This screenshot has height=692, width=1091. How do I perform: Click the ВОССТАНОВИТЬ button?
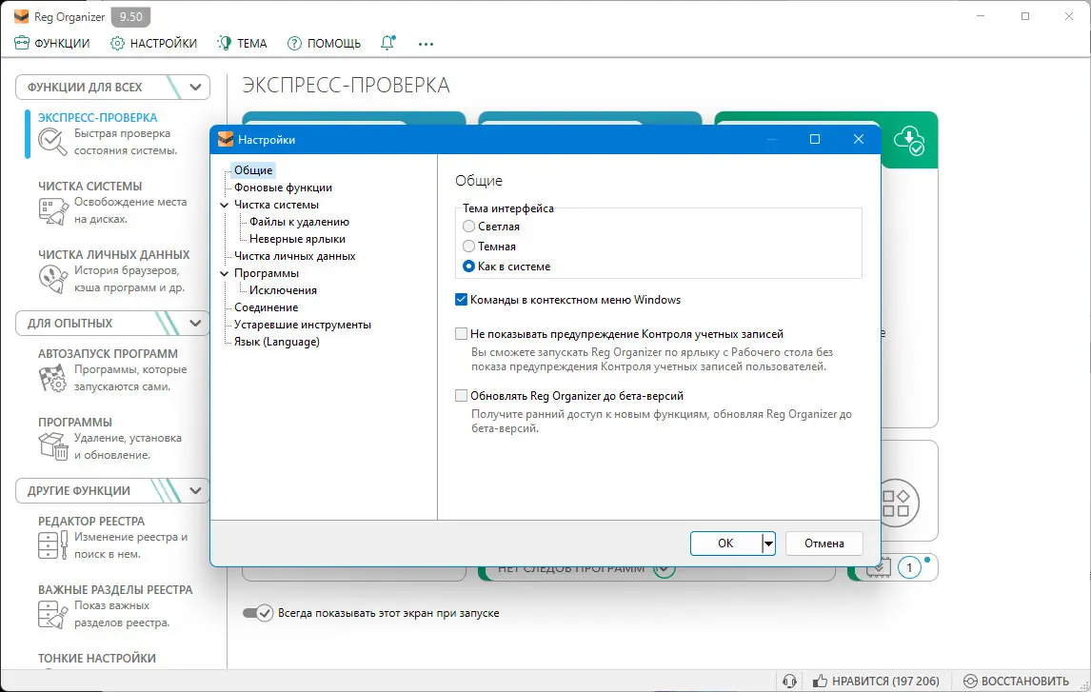click(1017, 681)
